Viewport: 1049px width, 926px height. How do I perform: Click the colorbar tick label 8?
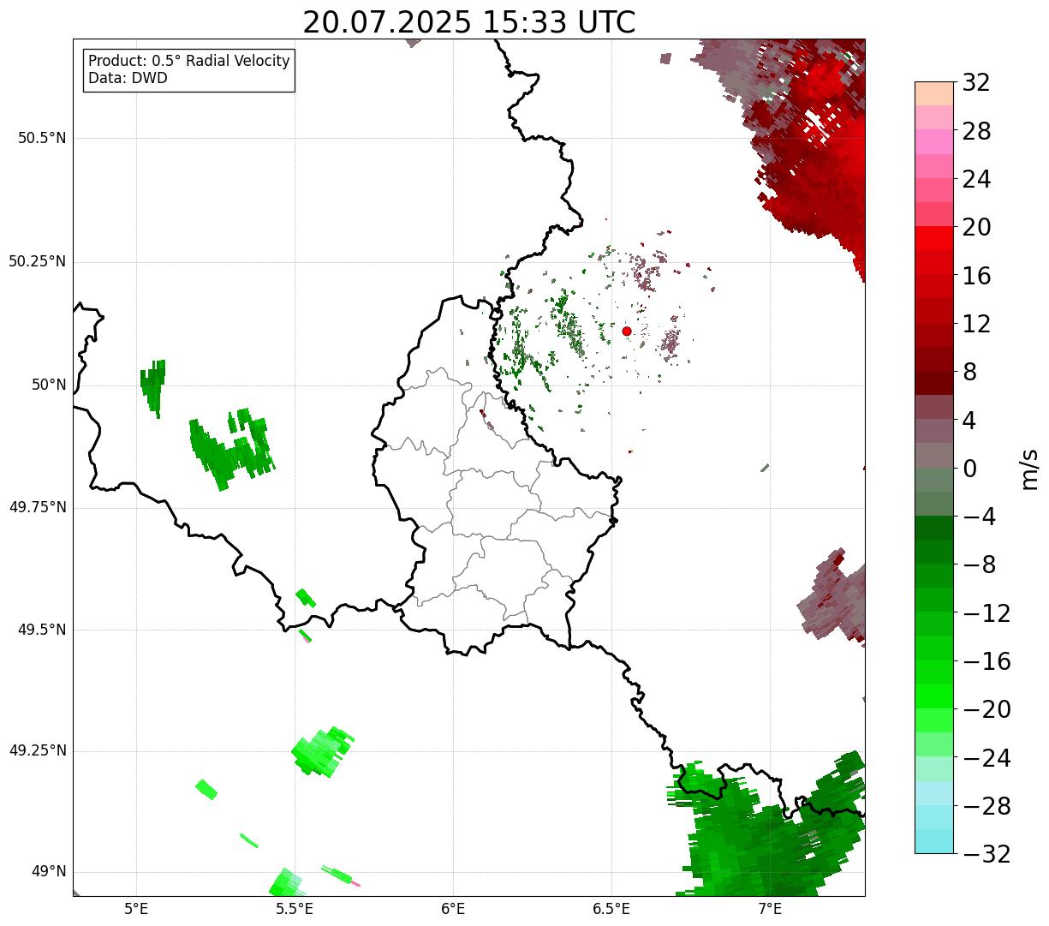(x=969, y=372)
